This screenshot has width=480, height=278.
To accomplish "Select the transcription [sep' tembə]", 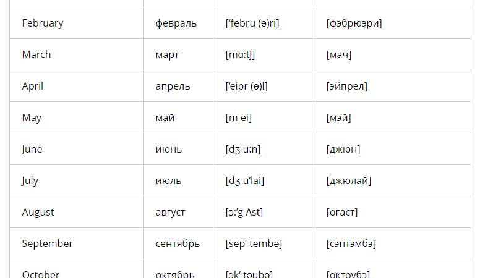I will point(254,244).
